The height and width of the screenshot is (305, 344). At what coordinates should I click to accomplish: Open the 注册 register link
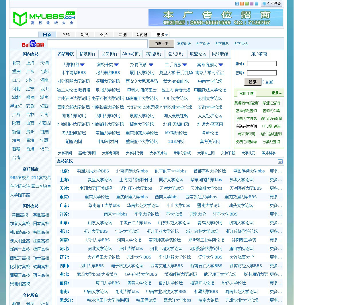coord(268,82)
